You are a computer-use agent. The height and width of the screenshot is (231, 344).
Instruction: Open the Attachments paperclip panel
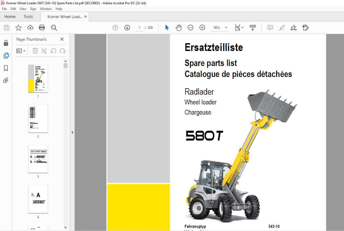click(x=6, y=80)
